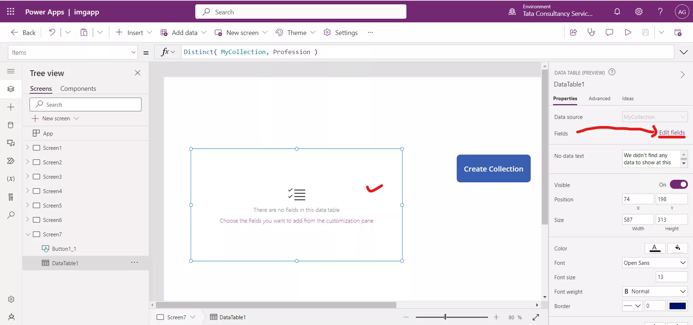Click the Edit fields link
The image size is (693, 325).
click(x=672, y=133)
